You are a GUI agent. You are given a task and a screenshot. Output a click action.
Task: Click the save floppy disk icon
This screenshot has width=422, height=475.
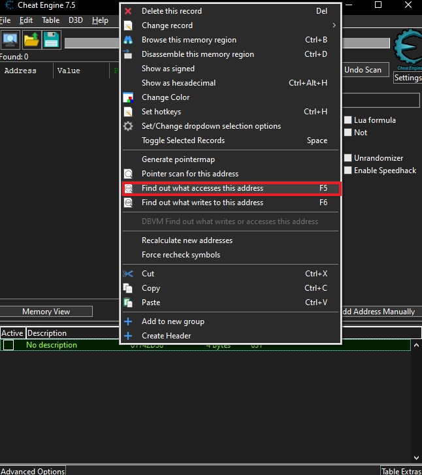coord(52,40)
